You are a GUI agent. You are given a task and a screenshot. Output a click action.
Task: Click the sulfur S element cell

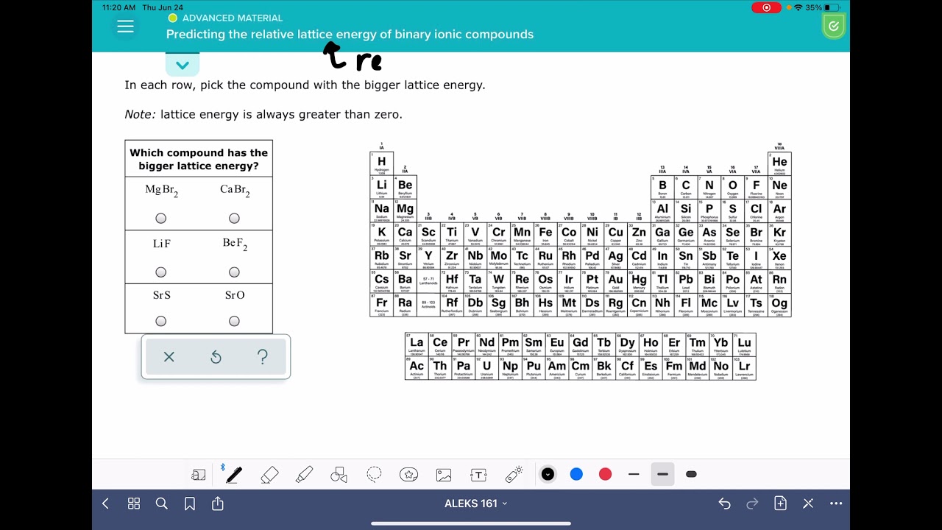coord(732,211)
